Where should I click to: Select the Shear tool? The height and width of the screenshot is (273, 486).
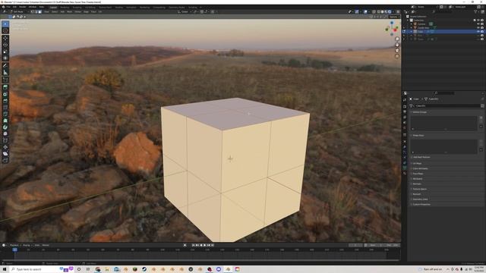[5, 153]
